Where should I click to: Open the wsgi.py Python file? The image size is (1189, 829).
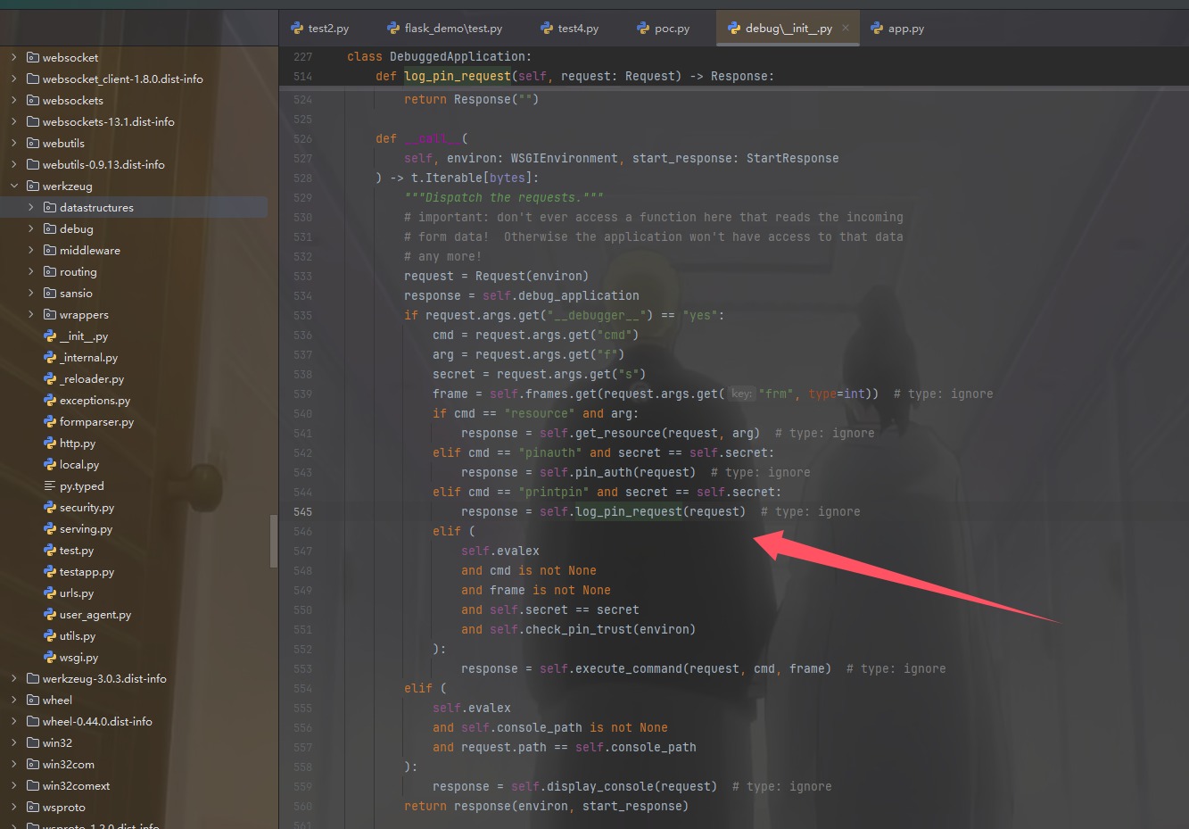coord(78,658)
